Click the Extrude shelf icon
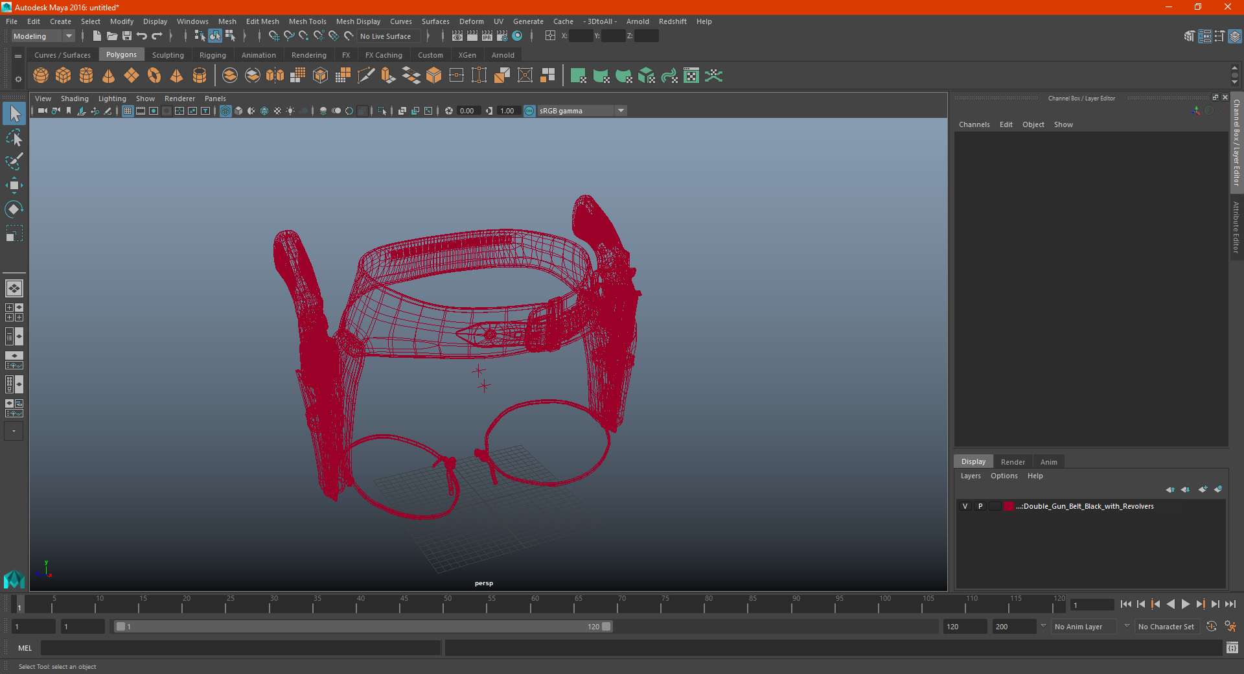Image resolution: width=1244 pixels, height=674 pixels. coord(389,76)
